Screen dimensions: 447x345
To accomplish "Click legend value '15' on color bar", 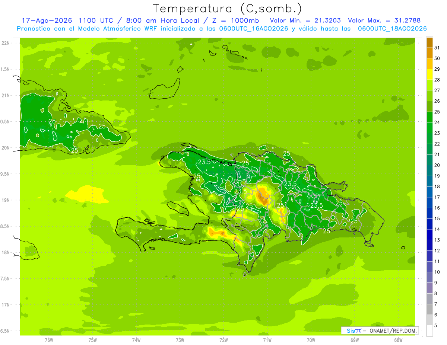I will pos(437,218).
